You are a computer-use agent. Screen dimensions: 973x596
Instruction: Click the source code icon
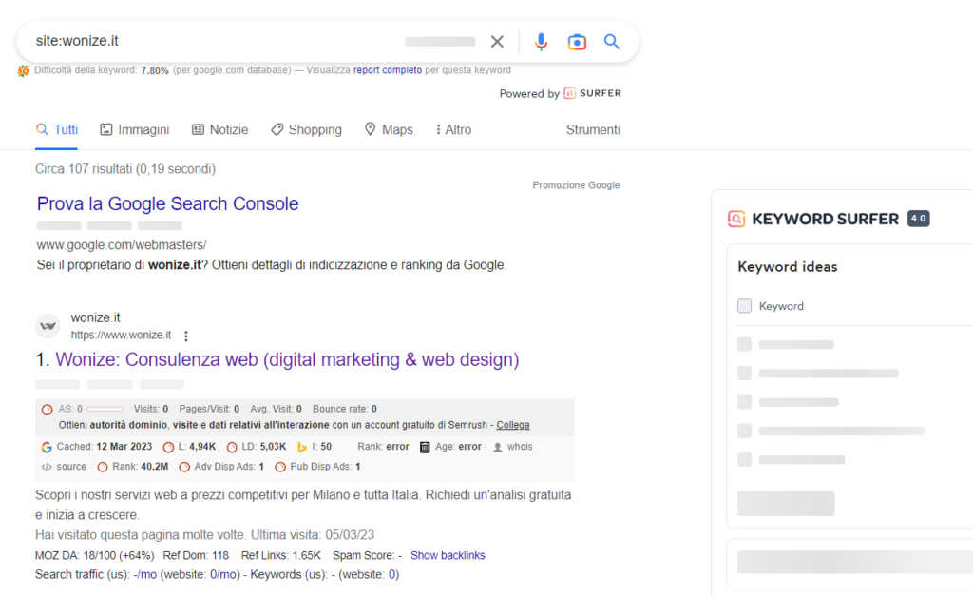coord(47,467)
